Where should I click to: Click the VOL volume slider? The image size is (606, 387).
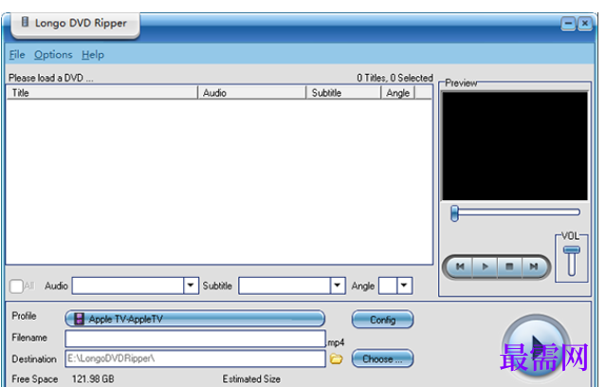[x=572, y=261]
